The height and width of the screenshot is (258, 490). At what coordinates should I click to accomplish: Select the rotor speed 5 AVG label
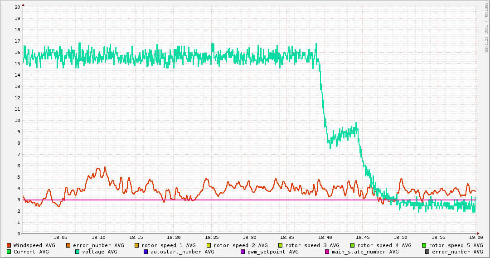[x=456, y=245]
